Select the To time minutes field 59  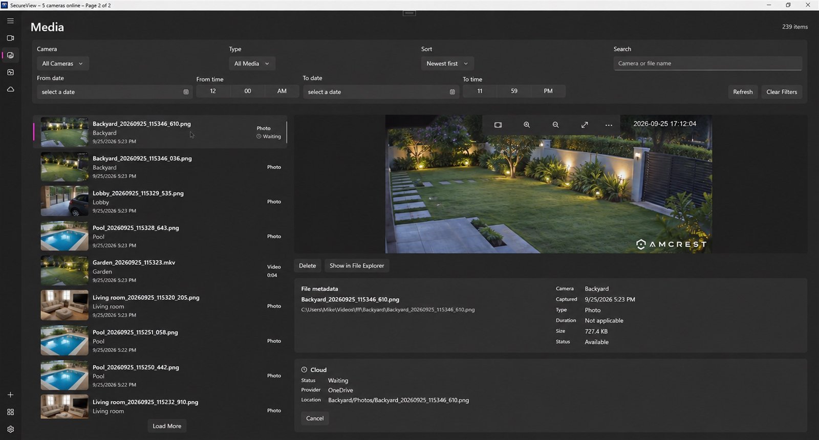[x=514, y=91]
